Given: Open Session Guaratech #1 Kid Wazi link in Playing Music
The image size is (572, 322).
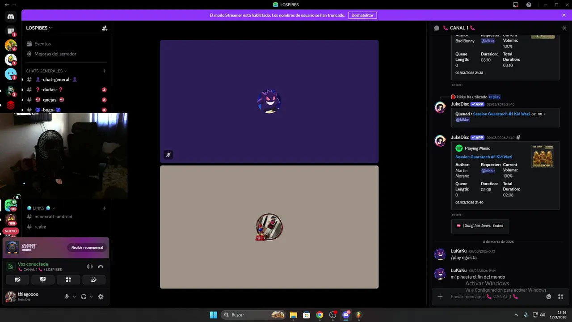Looking at the screenshot, I should tap(484, 157).
